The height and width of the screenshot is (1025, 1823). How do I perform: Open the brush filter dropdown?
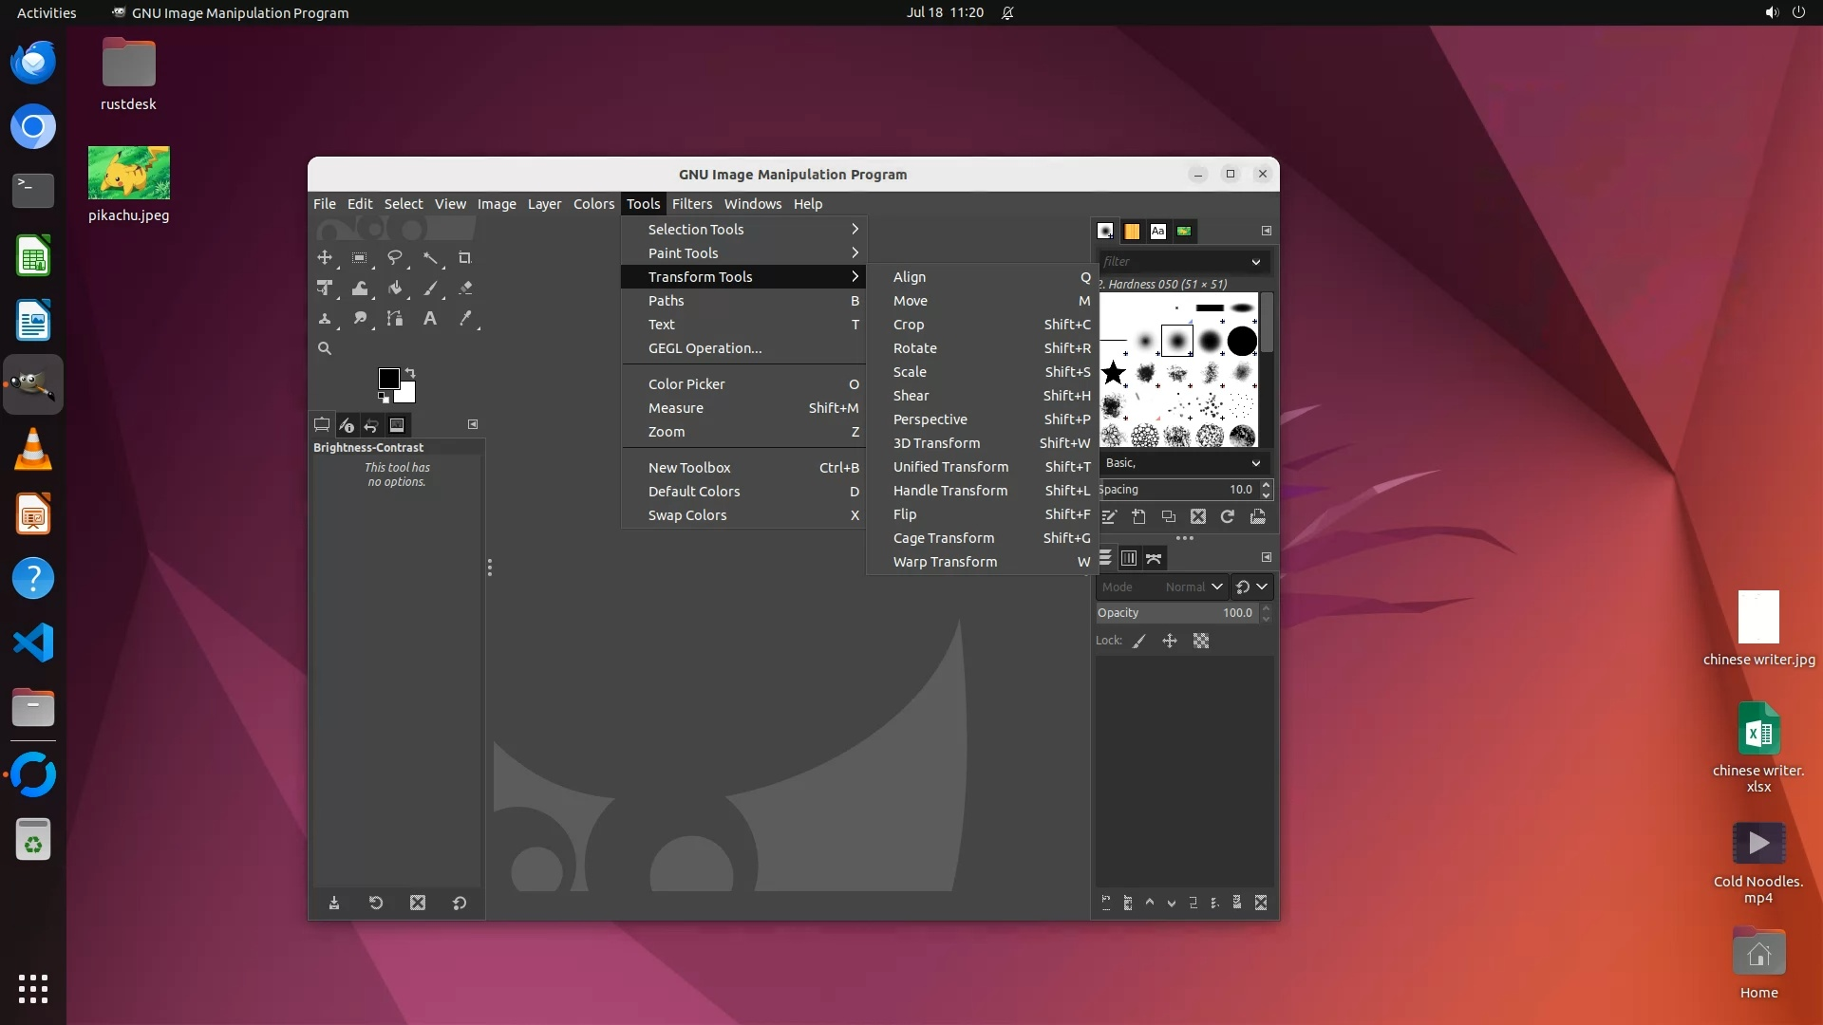coord(1255,262)
